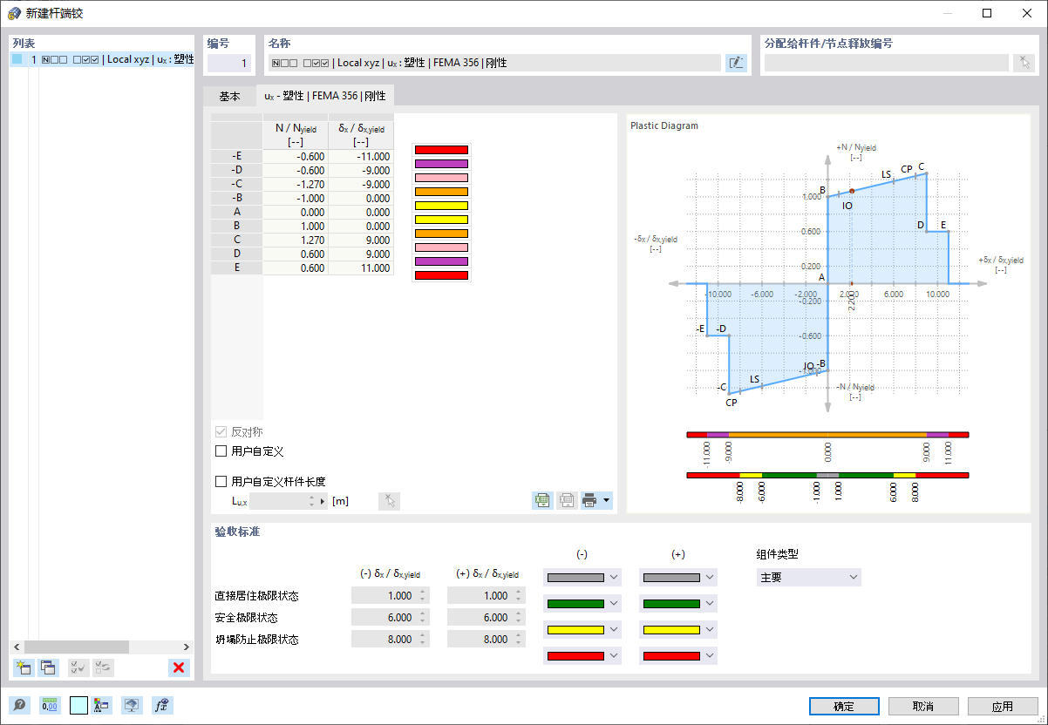The height and width of the screenshot is (725, 1048).
Task: Edit the name with pencil icon
Action: 737,63
